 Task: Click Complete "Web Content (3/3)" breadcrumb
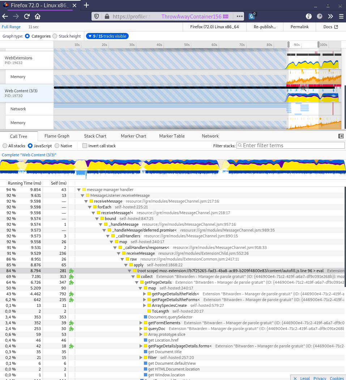click(x=29, y=155)
